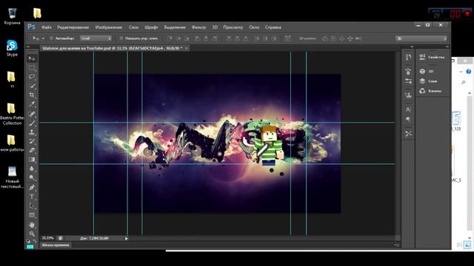Open the Окно menu
The width and height of the screenshot is (474, 266).
pyautogui.click(x=254, y=27)
